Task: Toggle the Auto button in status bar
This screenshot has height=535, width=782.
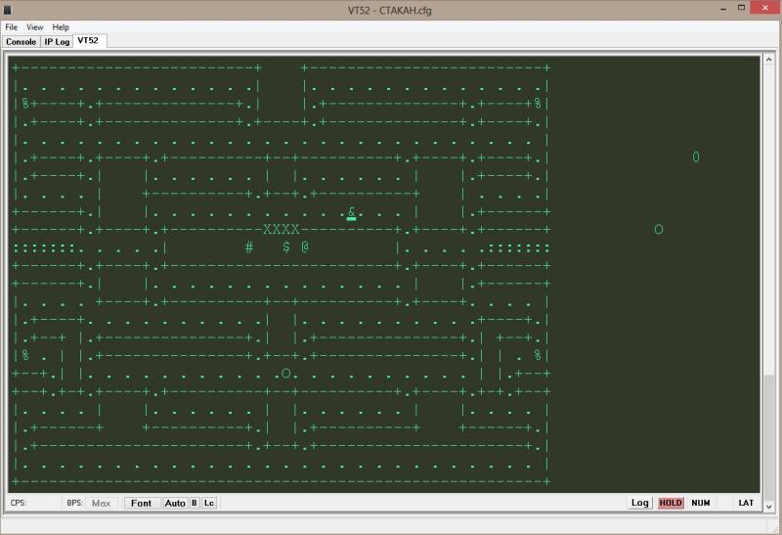Action: pyautogui.click(x=175, y=503)
